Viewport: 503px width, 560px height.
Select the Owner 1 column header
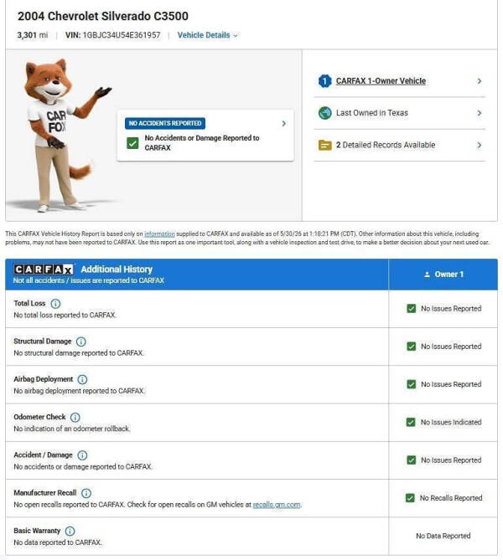pyautogui.click(x=443, y=275)
